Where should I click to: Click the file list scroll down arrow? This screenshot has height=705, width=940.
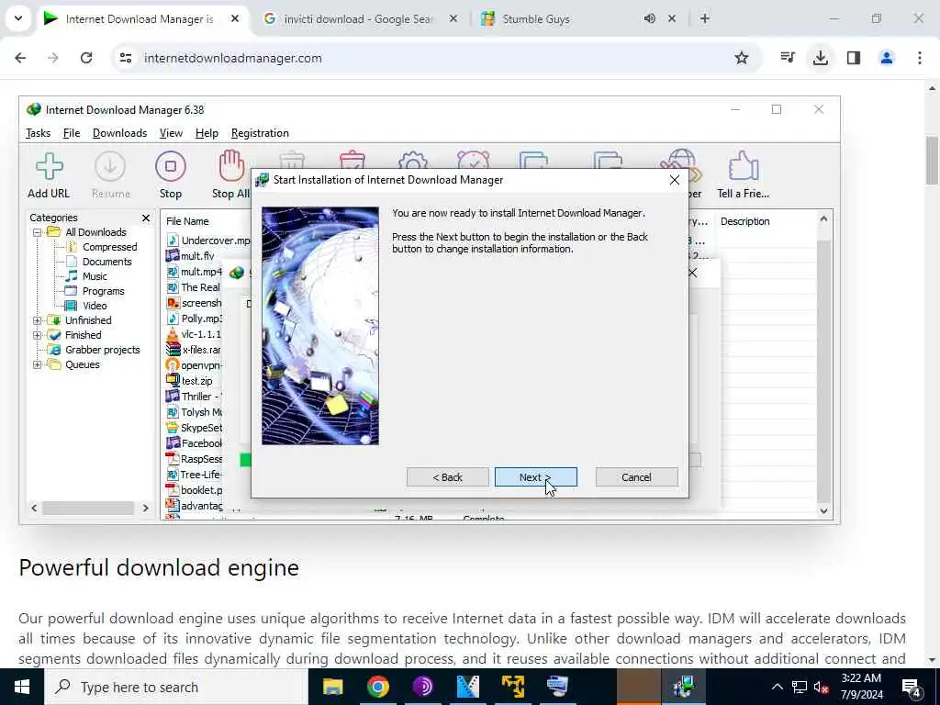coord(823,510)
